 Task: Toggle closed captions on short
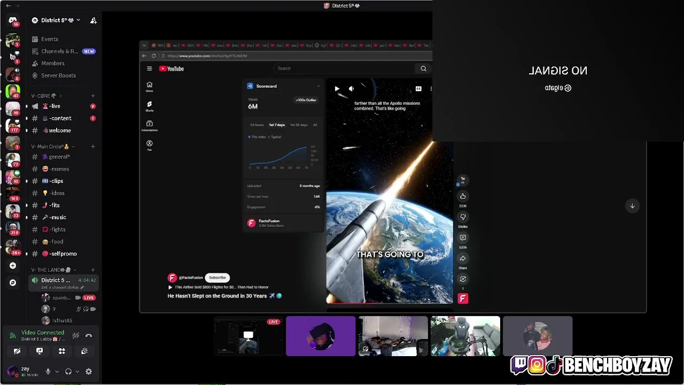pyautogui.click(x=418, y=89)
